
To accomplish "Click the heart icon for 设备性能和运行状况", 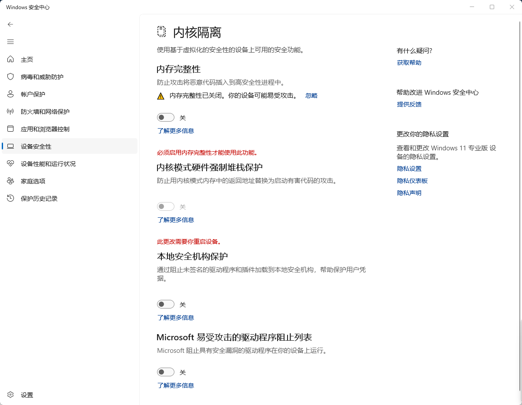I will (x=11, y=164).
